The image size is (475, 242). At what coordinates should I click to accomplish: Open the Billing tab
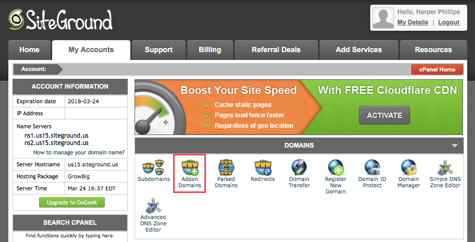coord(210,50)
